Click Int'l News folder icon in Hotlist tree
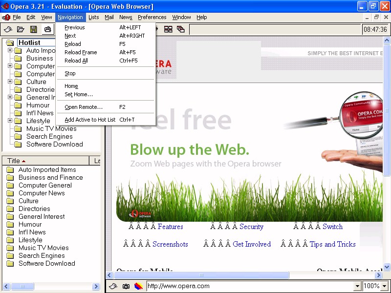The height and width of the screenshot is (293, 391). coord(18,113)
